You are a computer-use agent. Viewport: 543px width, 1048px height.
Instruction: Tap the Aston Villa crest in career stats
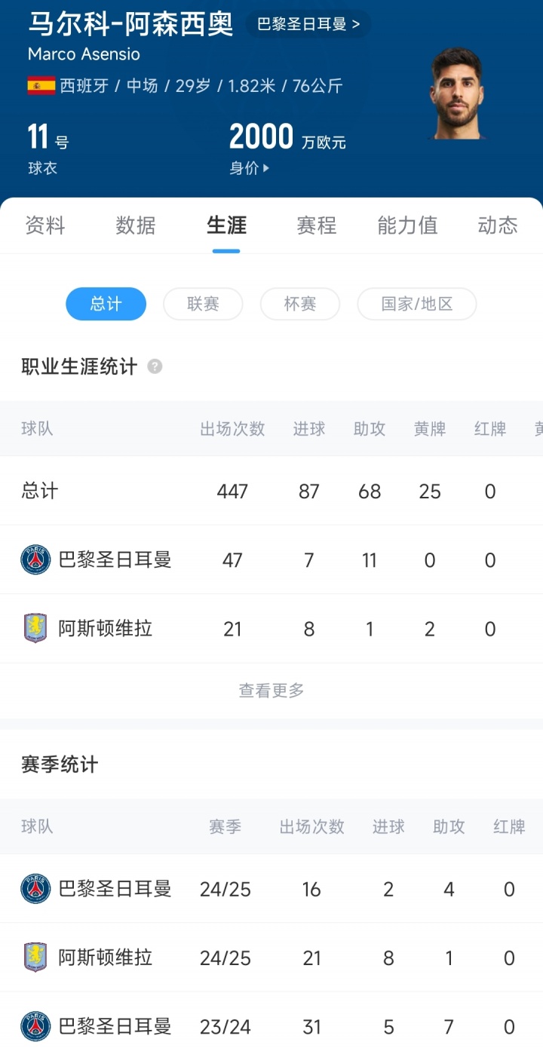point(35,628)
